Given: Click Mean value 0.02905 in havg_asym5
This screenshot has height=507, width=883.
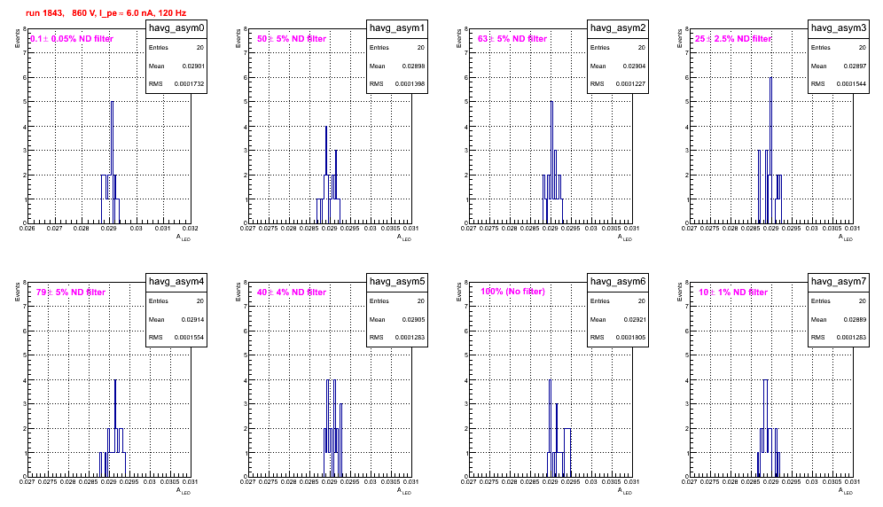Looking at the screenshot, I should click(x=413, y=319).
